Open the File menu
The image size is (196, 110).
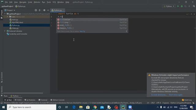(6, 2)
